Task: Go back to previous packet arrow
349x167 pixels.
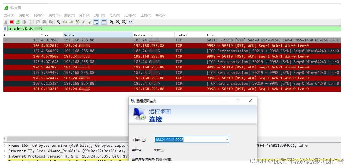Action: 65,22
